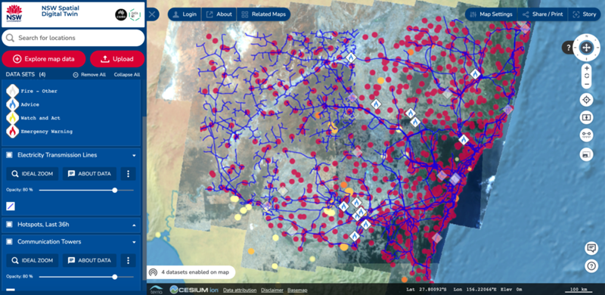Open the three-dot menu for Communication Towers
The image size is (605, 295).
pos(128,260)
